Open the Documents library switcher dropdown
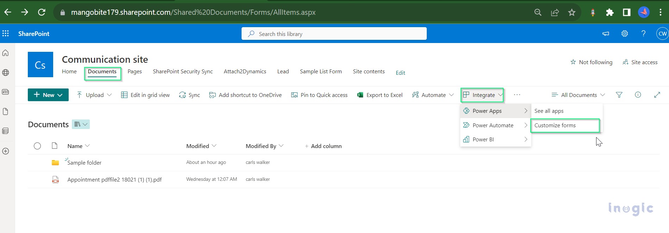Screen dimensions: 669x233 point(81,124)
